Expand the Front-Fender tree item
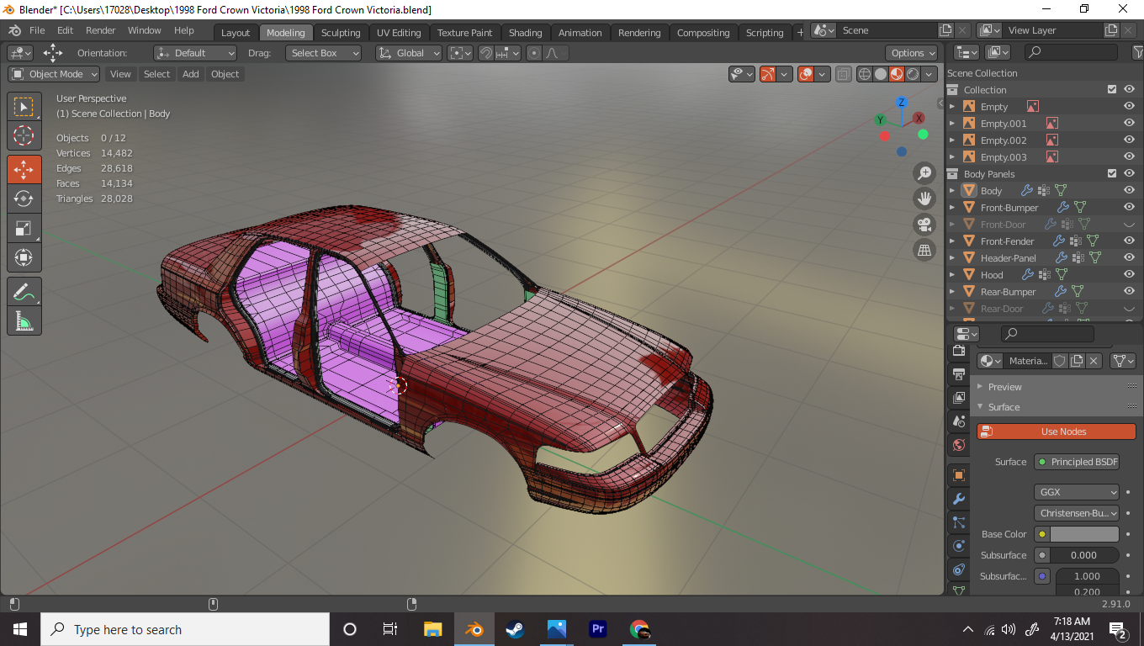The height and width of the screenshot is (646, 1144). pyautogui.click(x=952, y=241)
